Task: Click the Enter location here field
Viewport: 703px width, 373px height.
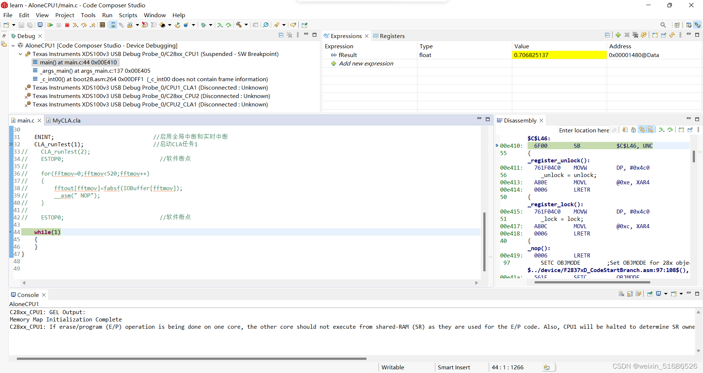Action: [584, 130]
